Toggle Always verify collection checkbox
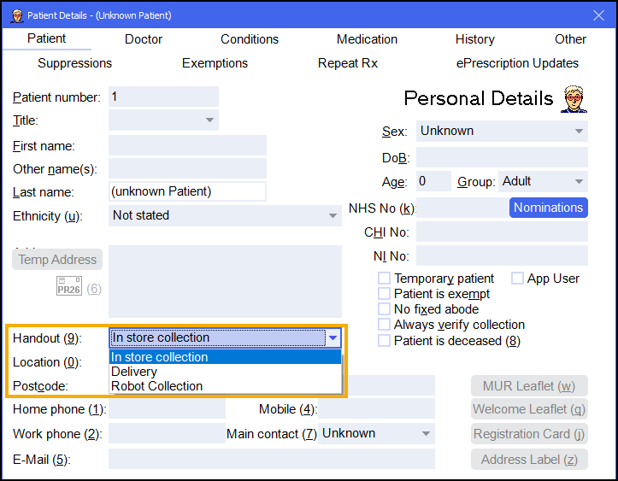The width and height of the screenshot is (618, 481). coord(385,325)
